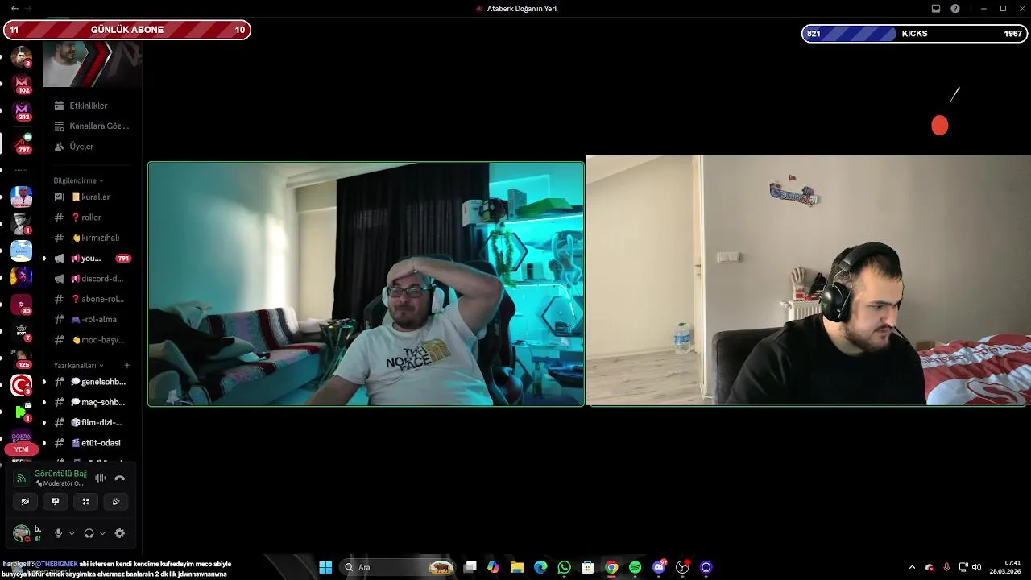Viewport: 1031px width, 580px height.
Task: Open headphone output device dropdown
Action: 102,533
